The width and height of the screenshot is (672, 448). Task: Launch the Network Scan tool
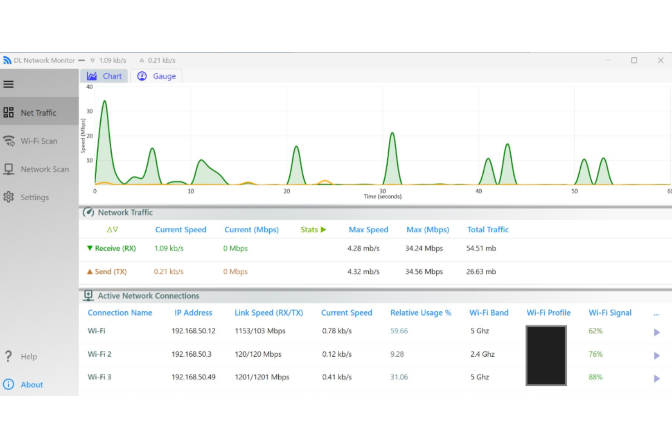(x=44, y=169)
